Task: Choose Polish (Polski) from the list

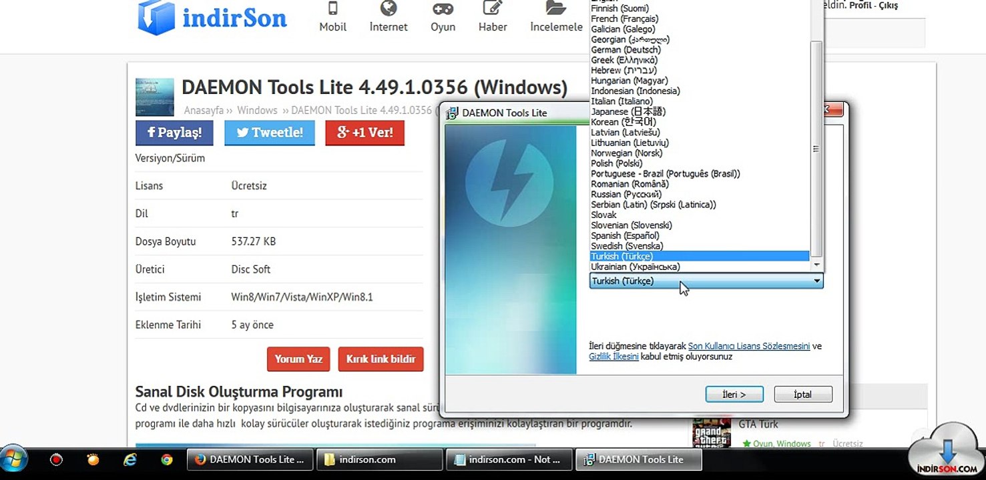Action: (700, 163)
